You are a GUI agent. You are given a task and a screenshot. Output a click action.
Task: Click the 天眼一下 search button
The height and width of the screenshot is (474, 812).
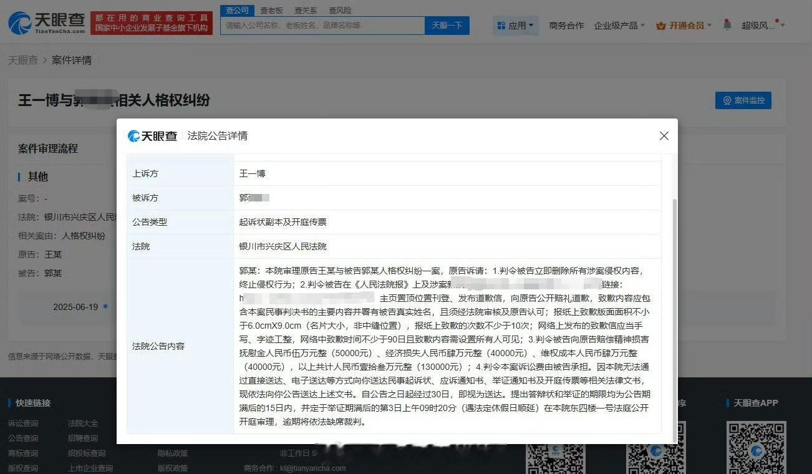tap(447, 26)
